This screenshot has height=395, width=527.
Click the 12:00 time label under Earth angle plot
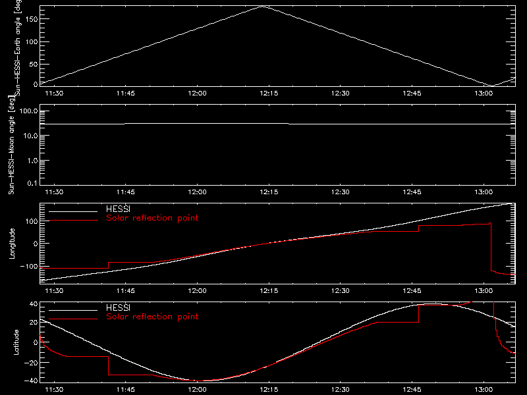[197, 93]
